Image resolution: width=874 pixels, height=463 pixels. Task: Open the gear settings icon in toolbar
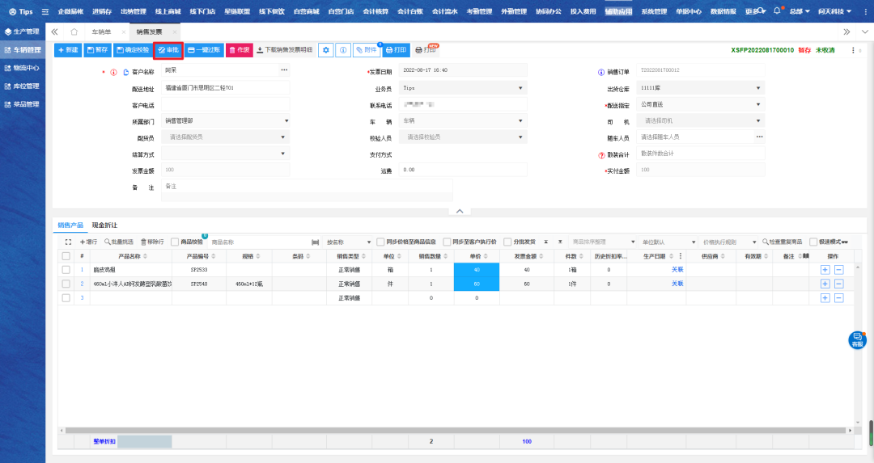(325, 50)
